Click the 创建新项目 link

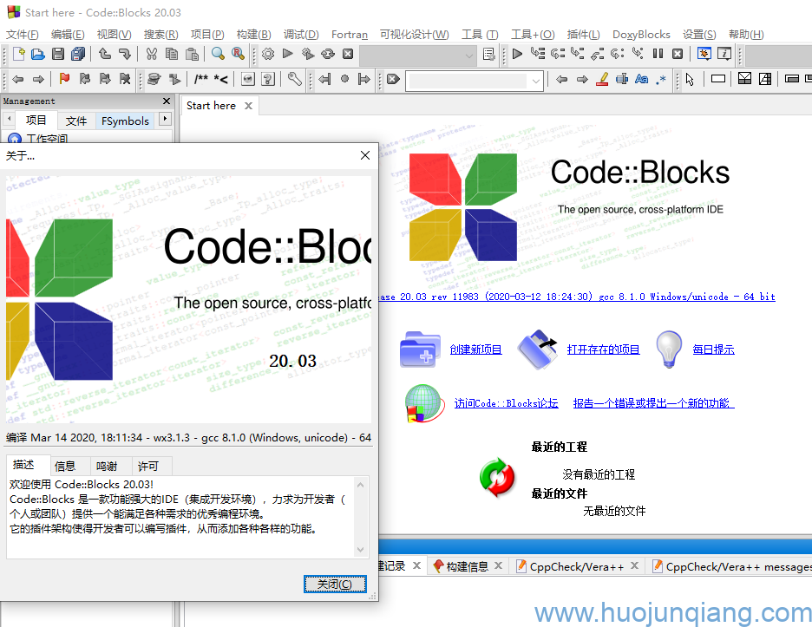[x=476, y=349]
